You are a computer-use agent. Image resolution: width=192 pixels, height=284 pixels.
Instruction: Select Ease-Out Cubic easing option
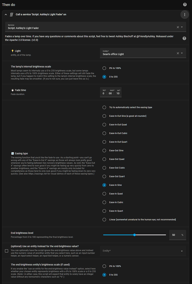(104, 168)
